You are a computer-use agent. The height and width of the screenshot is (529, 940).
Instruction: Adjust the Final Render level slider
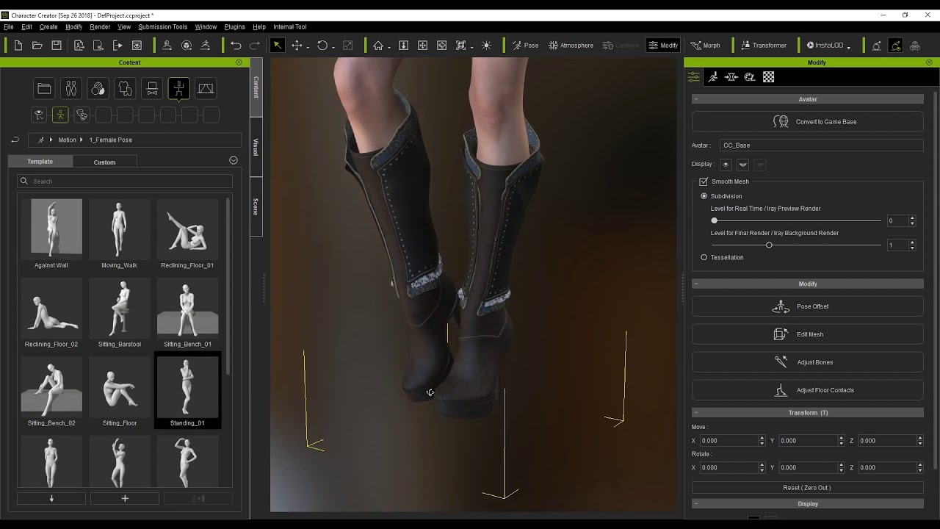[x=796, y=245]
